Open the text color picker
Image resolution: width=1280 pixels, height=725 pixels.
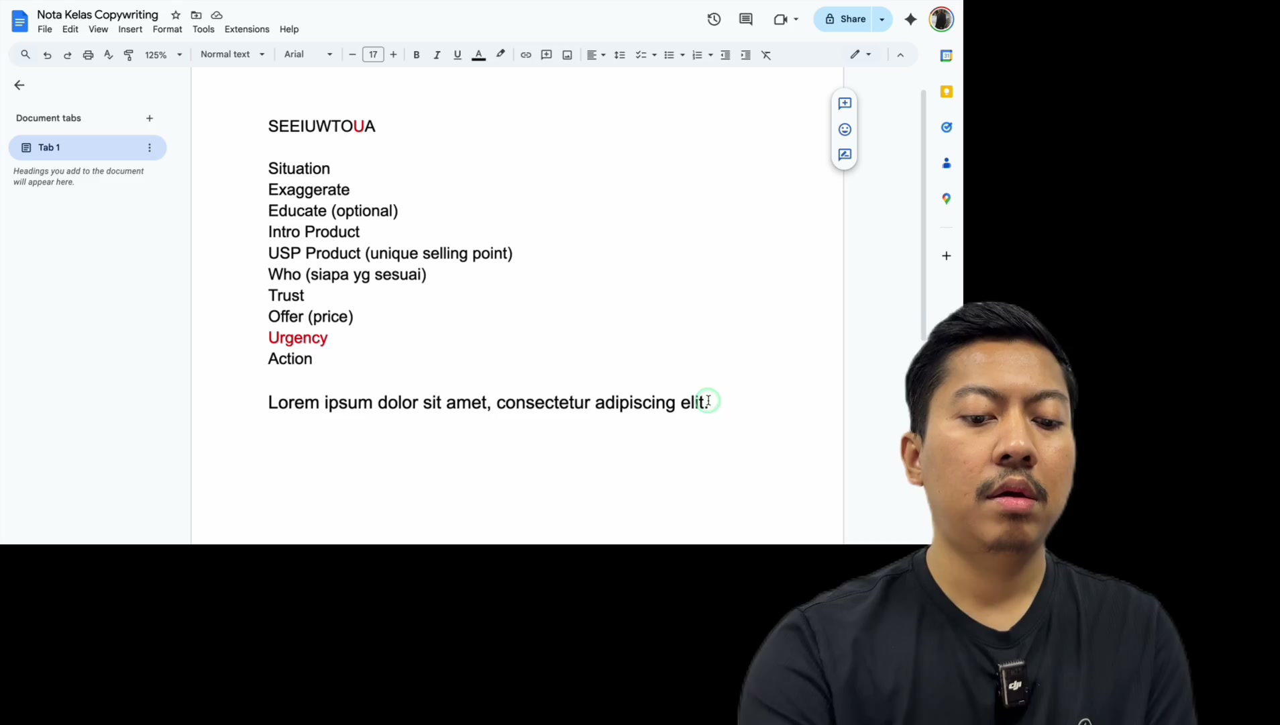(478, 55)
